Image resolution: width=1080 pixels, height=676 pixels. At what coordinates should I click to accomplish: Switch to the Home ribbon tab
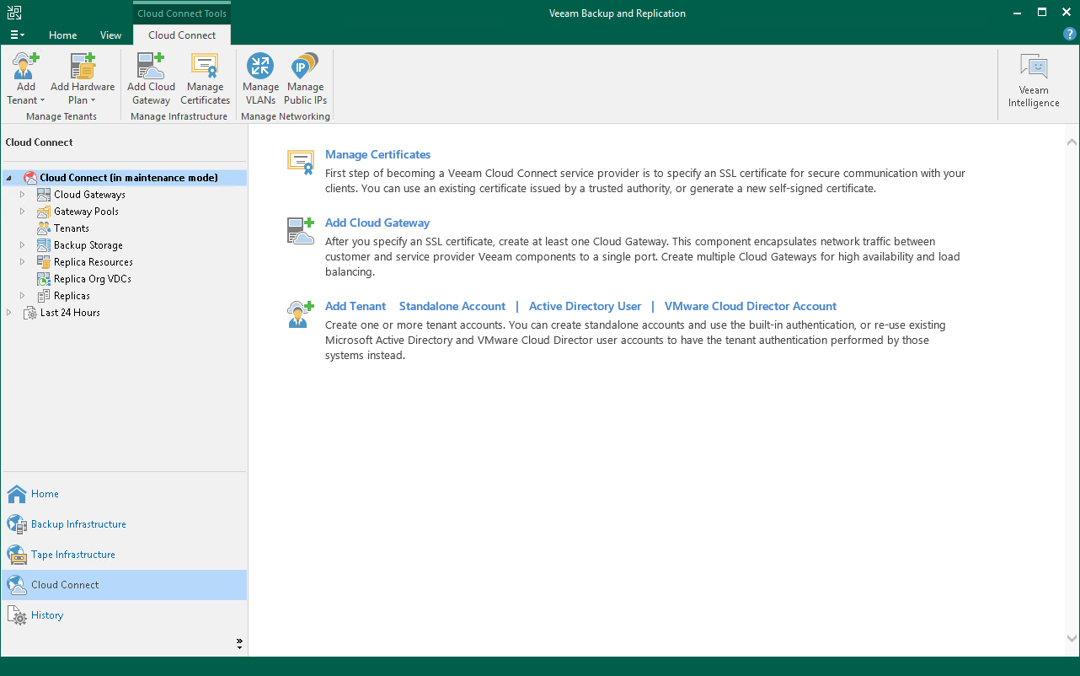(x=63, y=35)
